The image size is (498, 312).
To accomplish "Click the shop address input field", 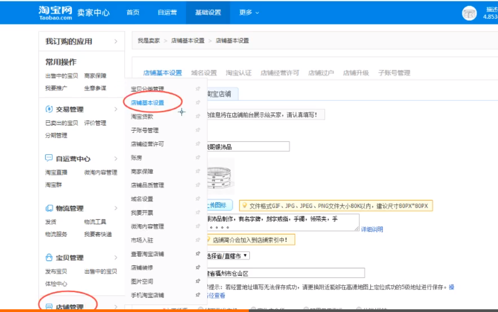I will click(x=285, y=273).
